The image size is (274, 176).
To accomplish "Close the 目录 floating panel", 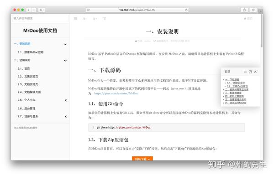I will pos(255,72).
